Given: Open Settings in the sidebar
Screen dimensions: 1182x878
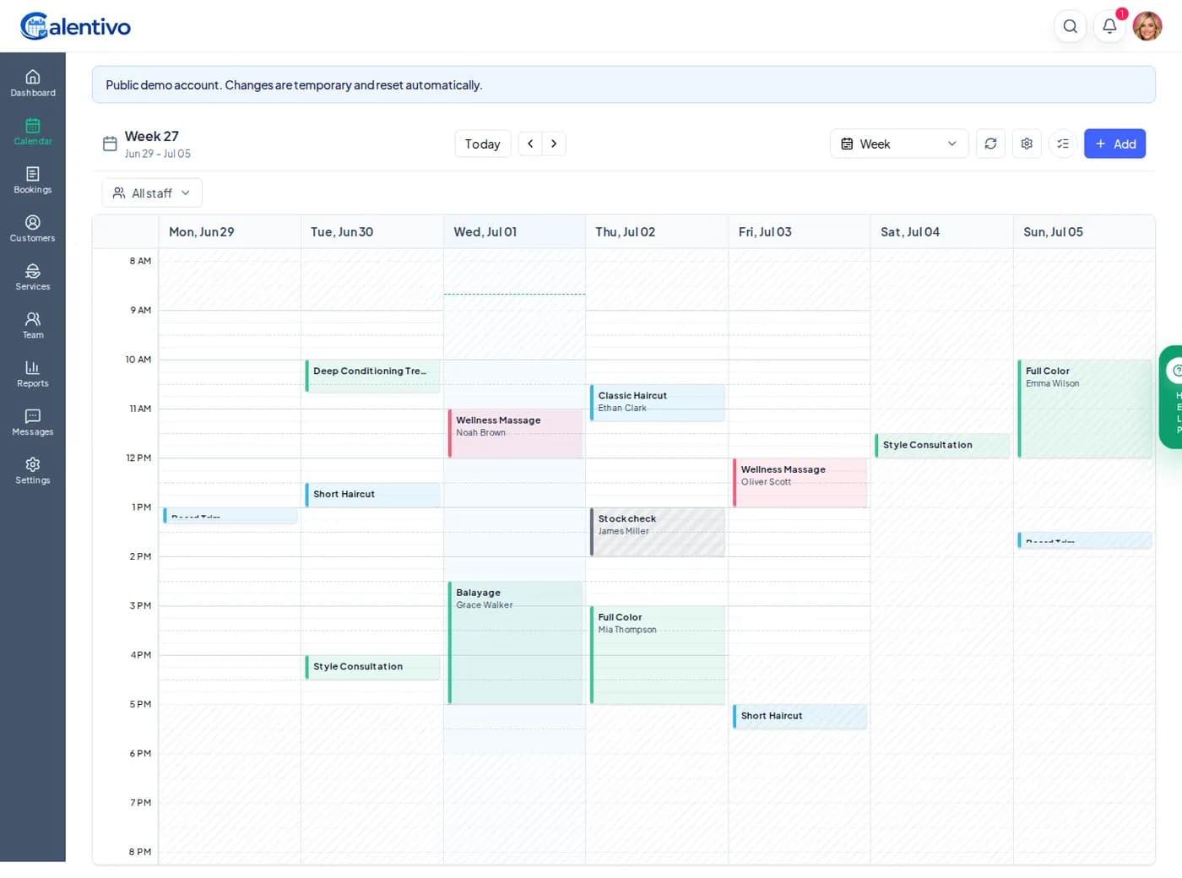Looking at the screenshot, I should (33, 470).
